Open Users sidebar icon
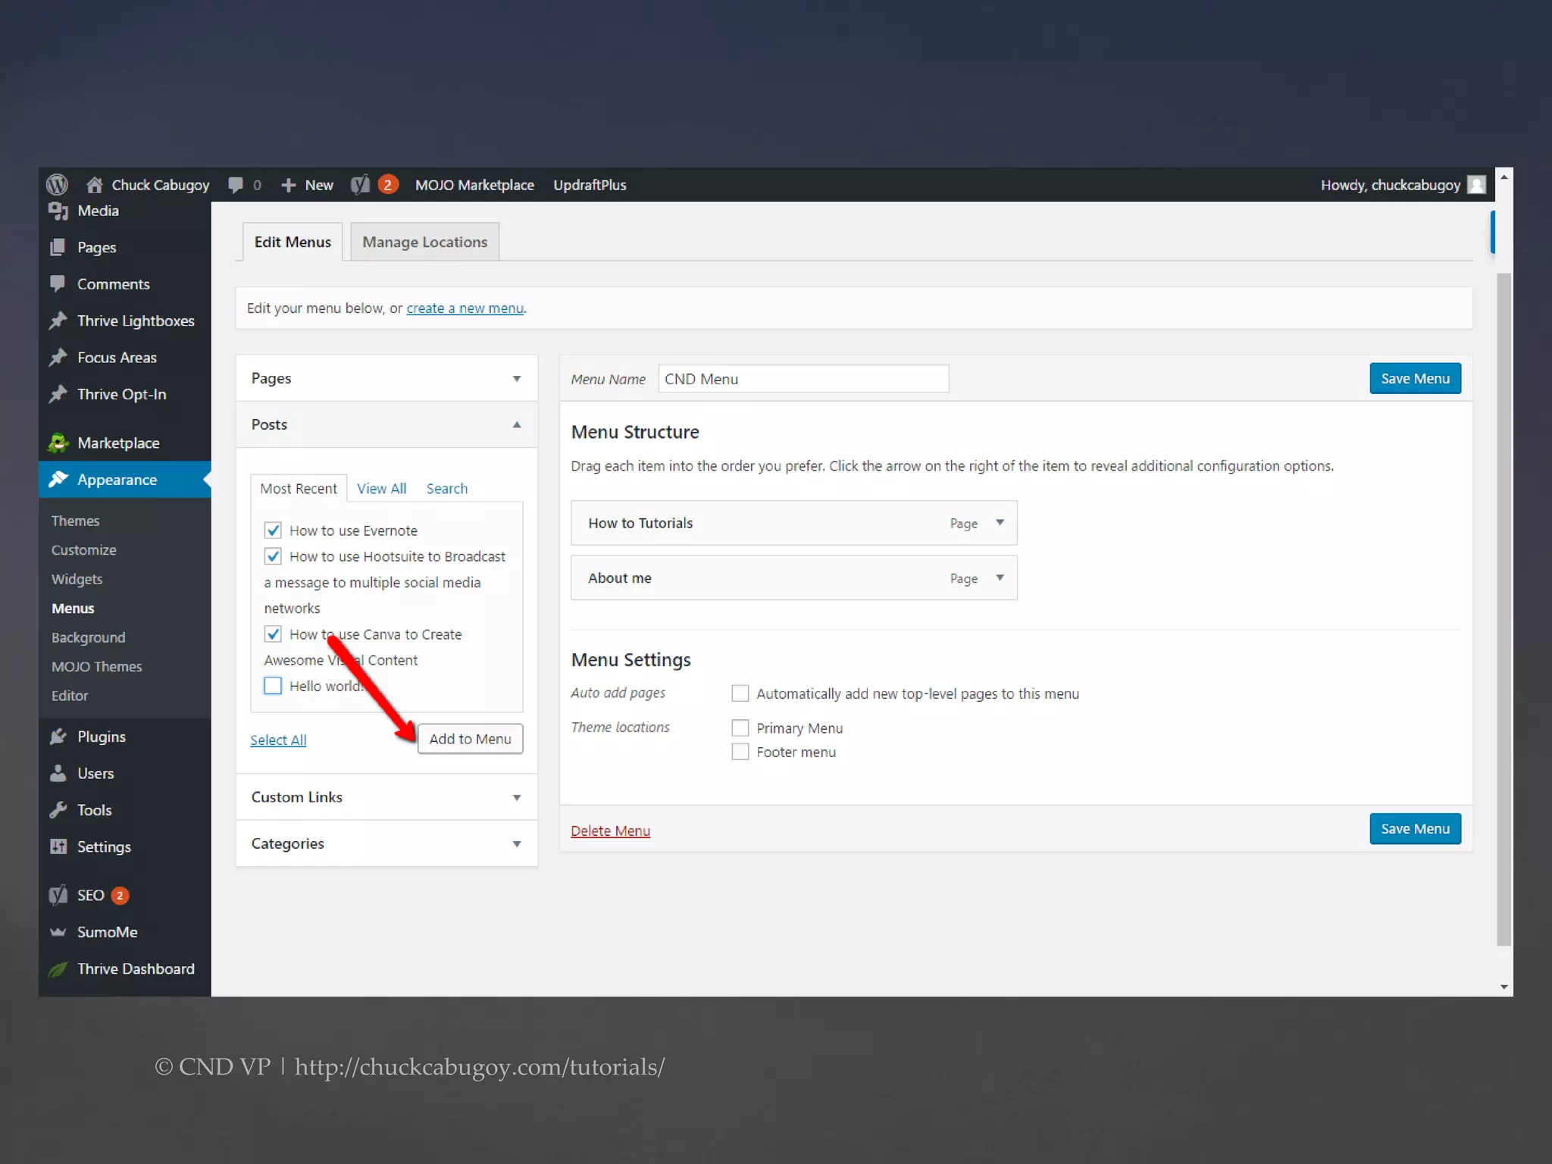This screenshot has height=1164, width=1552. (58, 773)
